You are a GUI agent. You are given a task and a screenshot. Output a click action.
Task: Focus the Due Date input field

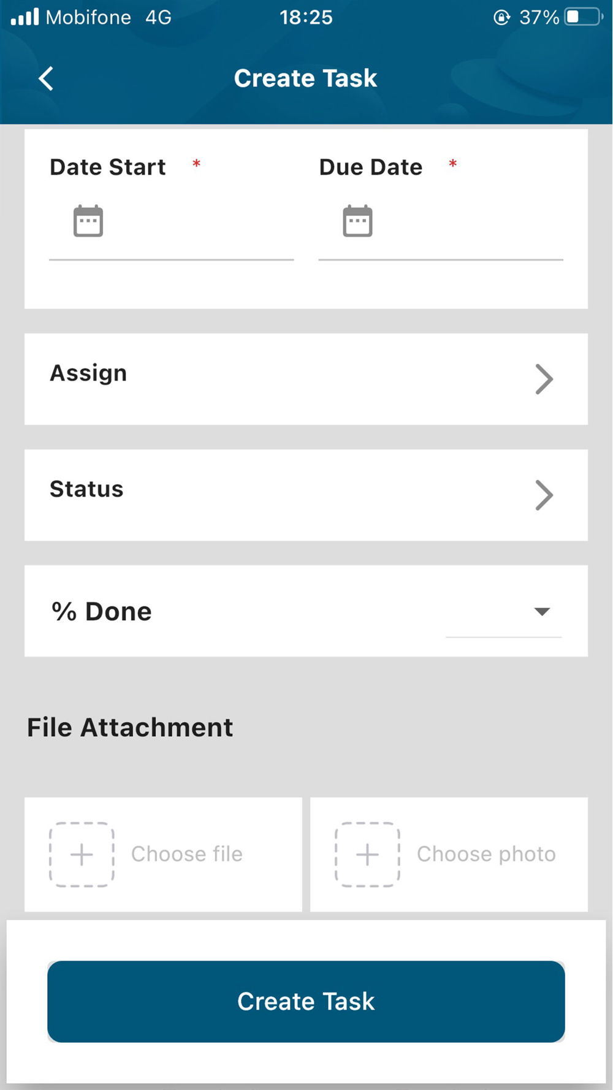(x=441, y=222)
